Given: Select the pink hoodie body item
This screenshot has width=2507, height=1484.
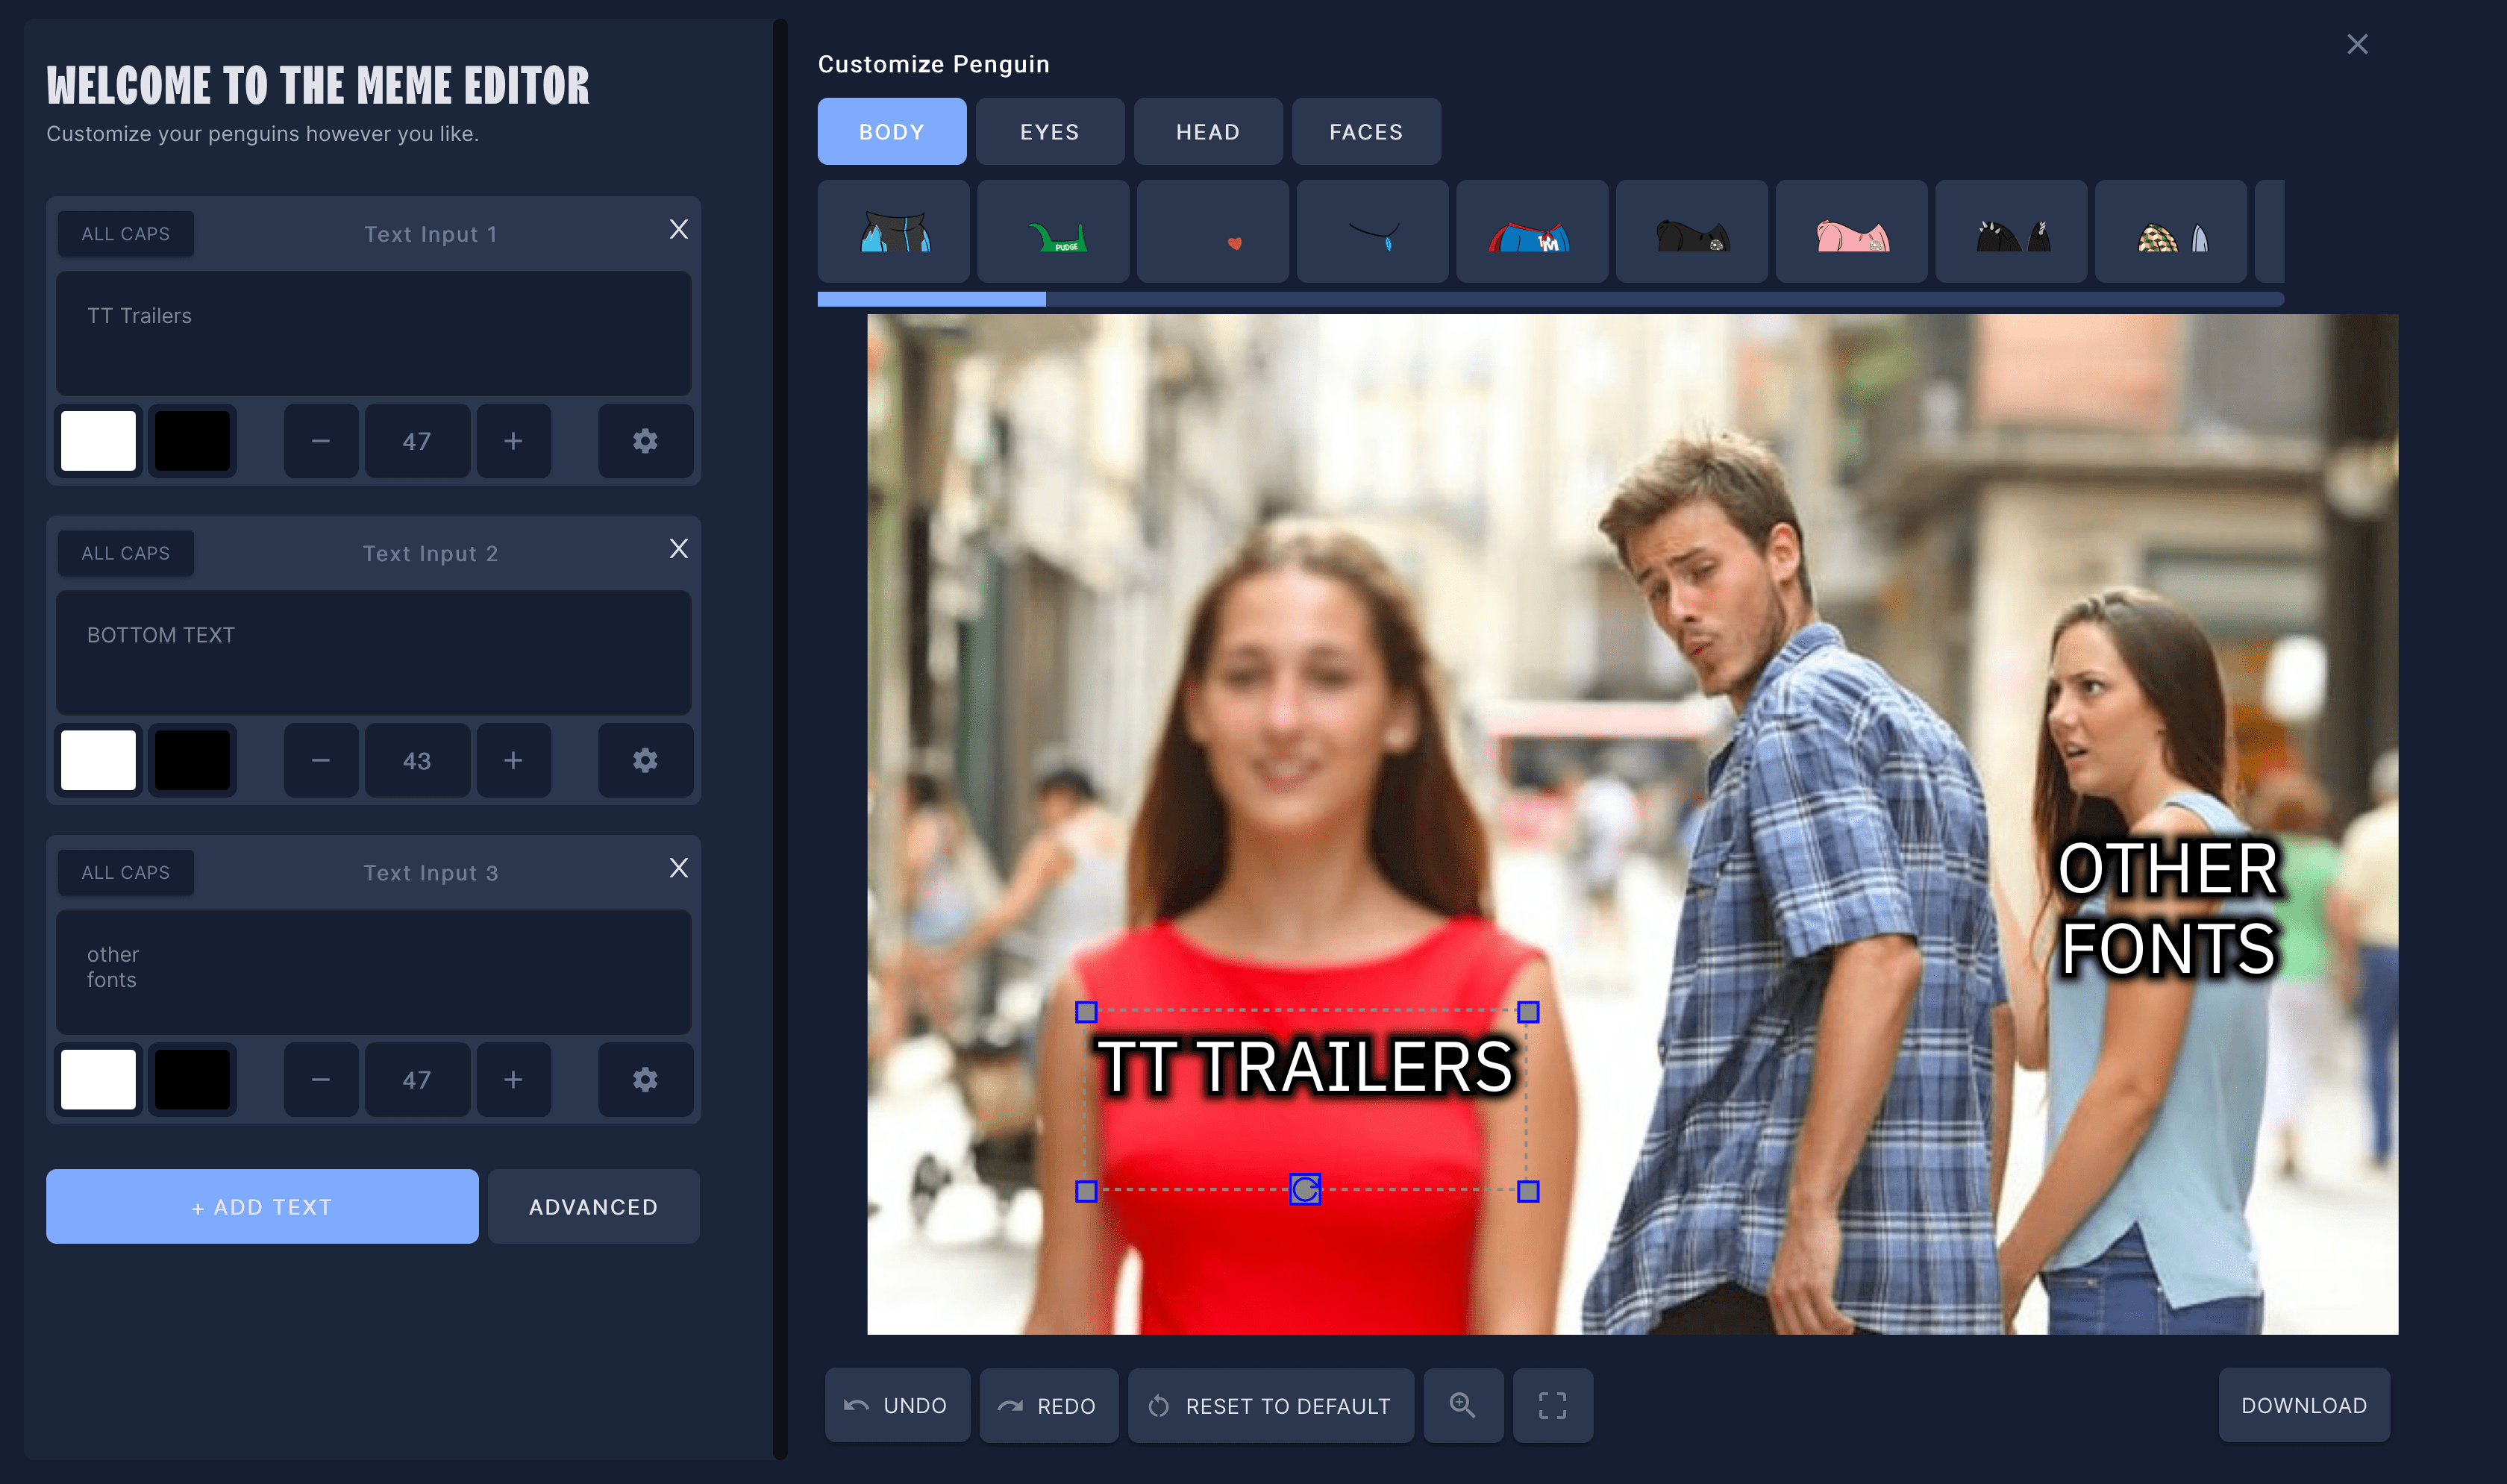Looking at the screenshot, I should coord(1851,232).
